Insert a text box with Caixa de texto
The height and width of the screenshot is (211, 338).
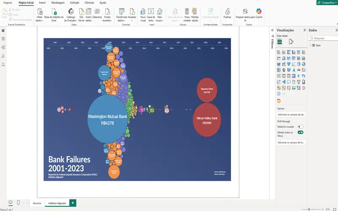[x=151, y=12]
